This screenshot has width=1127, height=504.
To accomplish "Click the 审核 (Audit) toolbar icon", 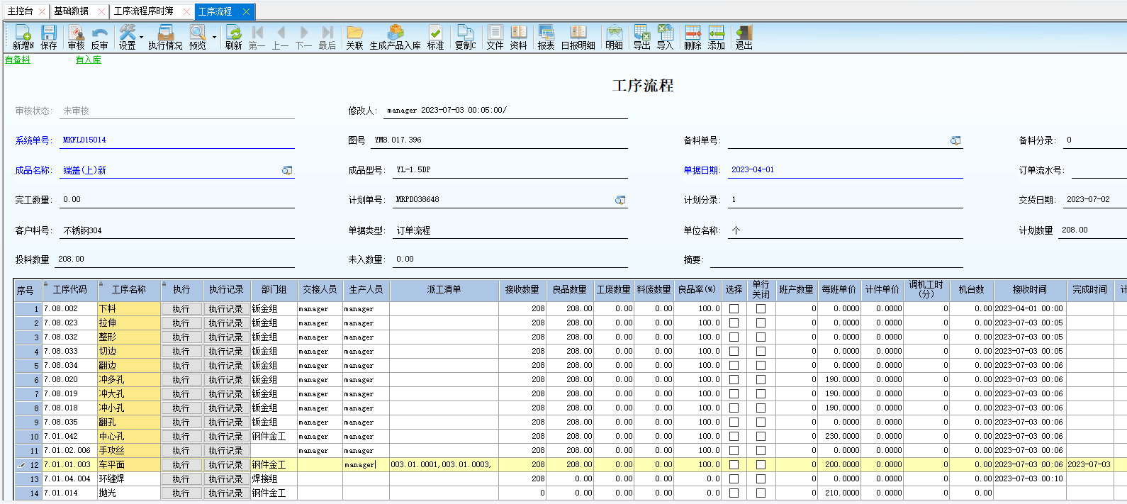I will 76,37.
